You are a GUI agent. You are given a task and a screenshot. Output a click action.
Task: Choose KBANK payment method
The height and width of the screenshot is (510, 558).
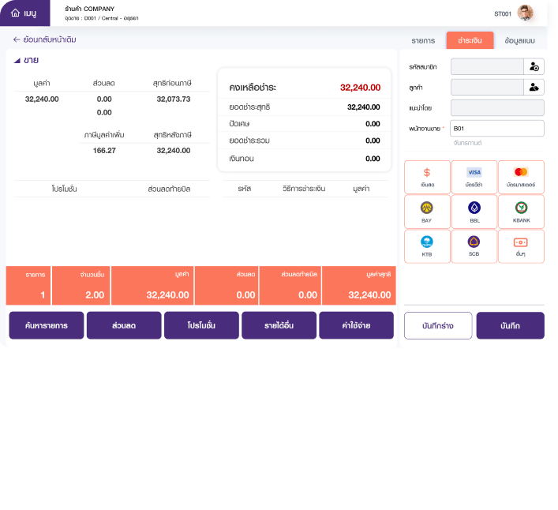point(521,212)
